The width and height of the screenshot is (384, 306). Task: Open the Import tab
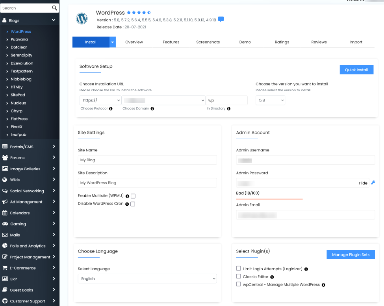click(x=356, y=42)
